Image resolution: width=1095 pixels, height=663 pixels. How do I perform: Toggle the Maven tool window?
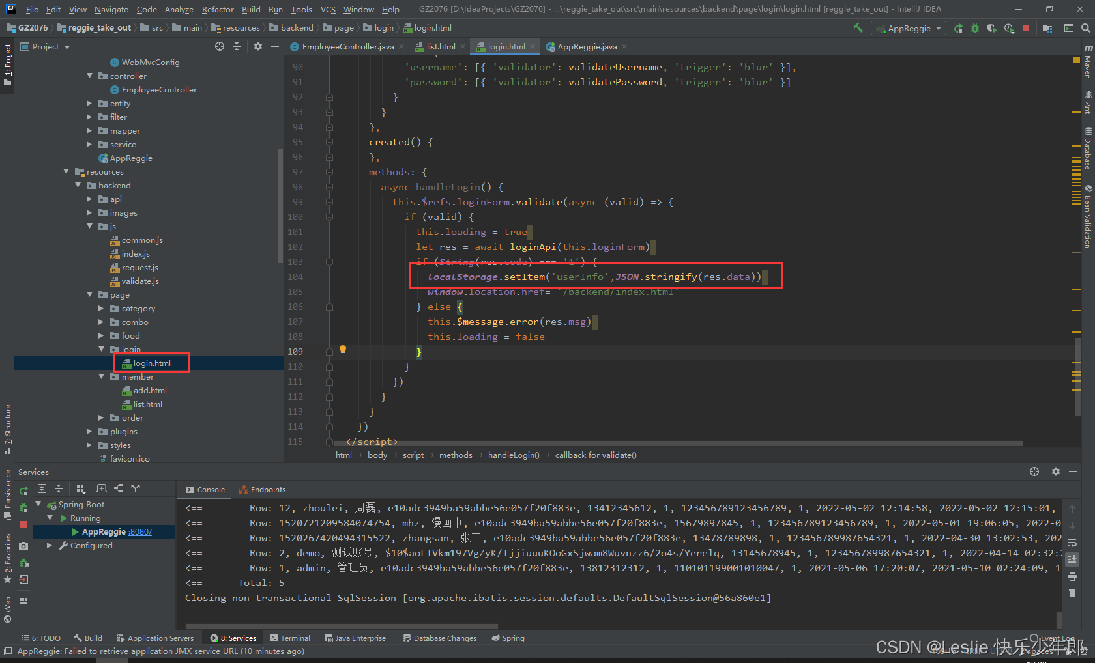(x=1088, y=62)
